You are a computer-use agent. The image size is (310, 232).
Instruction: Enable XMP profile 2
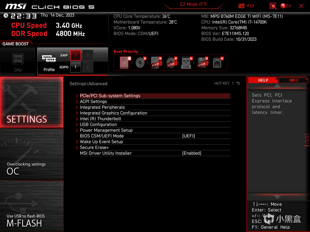(x=87, y=55)
